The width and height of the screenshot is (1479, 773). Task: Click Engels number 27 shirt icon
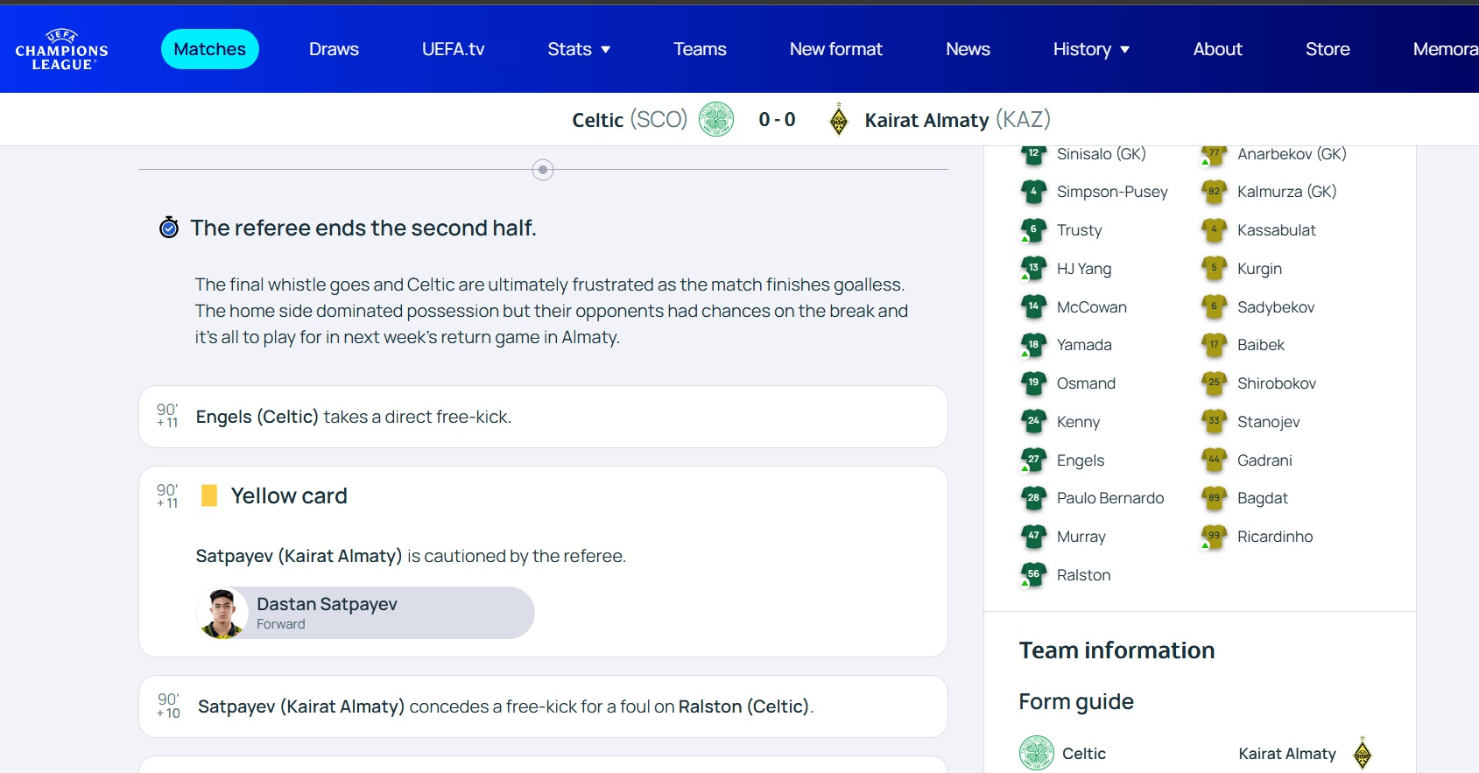[x=1033, y=460]
